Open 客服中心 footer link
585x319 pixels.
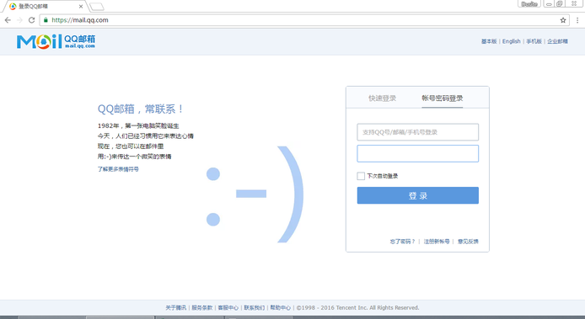(228, 308)
